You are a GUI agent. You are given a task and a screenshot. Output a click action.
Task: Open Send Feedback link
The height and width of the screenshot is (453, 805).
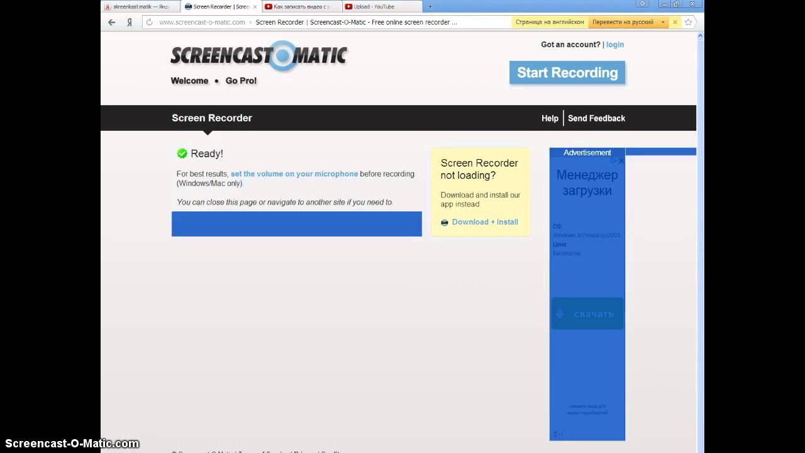(x=596, y=118)
